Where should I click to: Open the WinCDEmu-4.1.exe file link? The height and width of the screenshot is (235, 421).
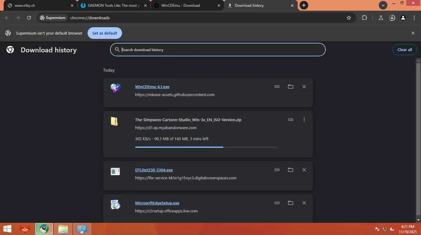point(152,87)
